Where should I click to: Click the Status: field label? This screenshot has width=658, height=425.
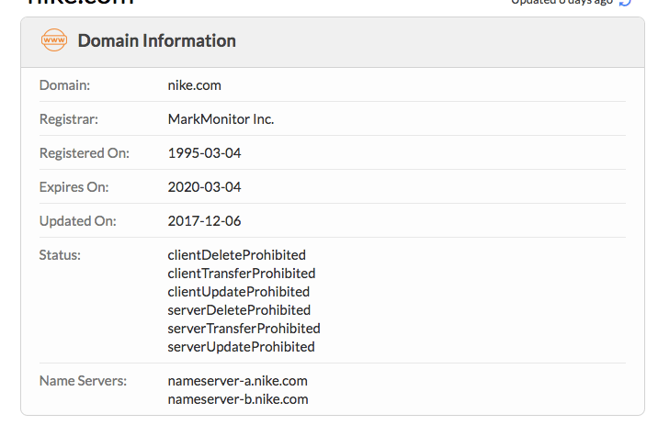click(x=60, y=255)
